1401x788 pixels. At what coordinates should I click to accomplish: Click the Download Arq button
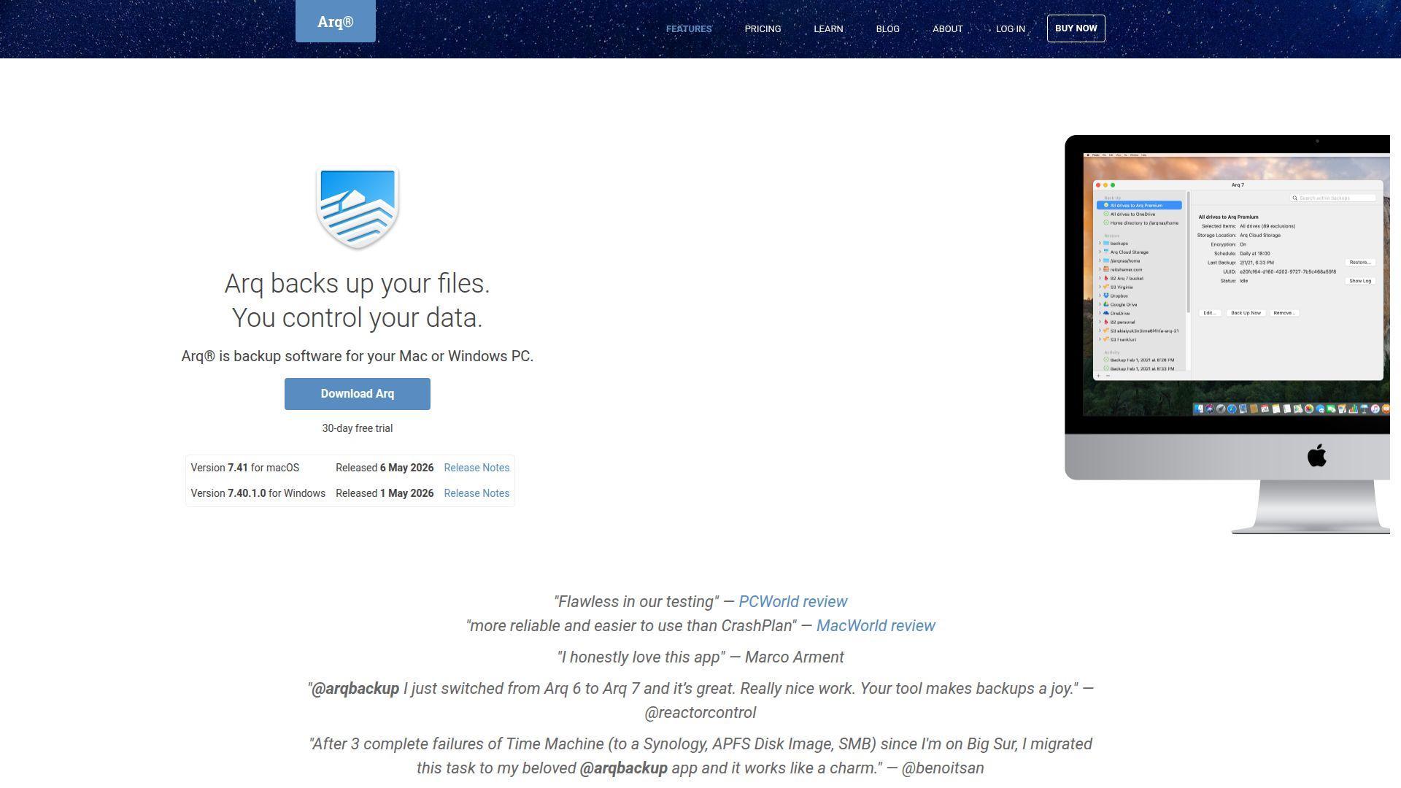point(358,394)
